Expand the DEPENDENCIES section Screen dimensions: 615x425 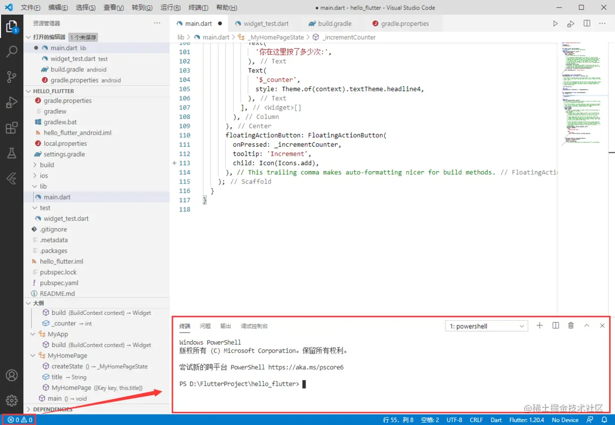tap(28, 410)
